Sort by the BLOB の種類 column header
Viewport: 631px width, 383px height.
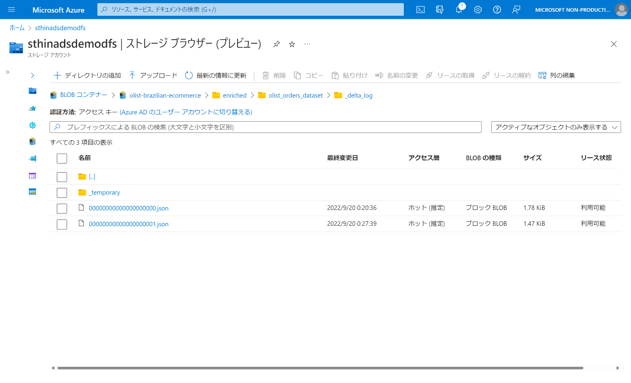point(484,158)
